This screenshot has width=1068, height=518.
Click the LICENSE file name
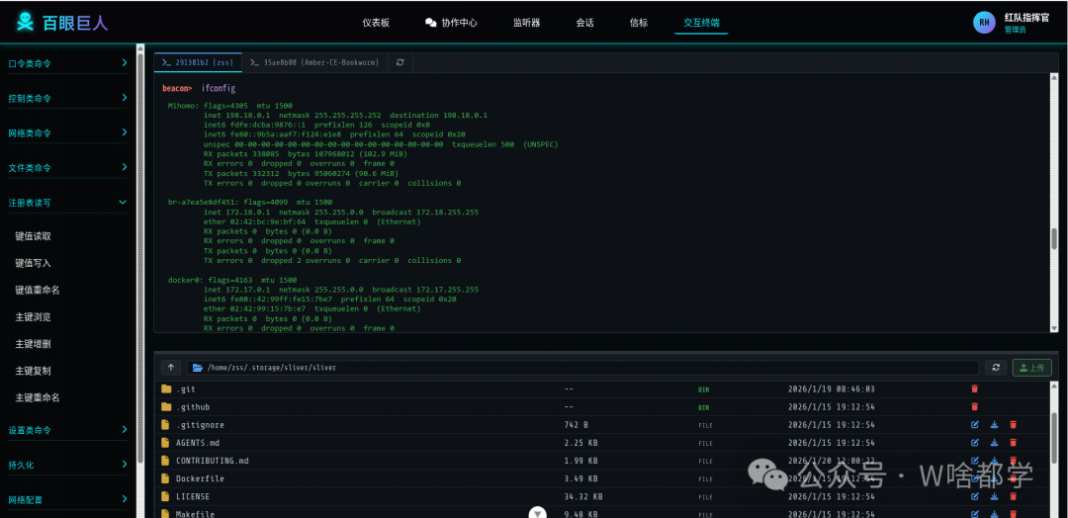pos(193,496)
